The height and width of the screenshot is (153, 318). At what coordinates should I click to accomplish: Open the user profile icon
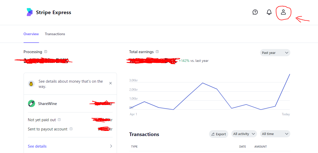click(x=283, y=12)
